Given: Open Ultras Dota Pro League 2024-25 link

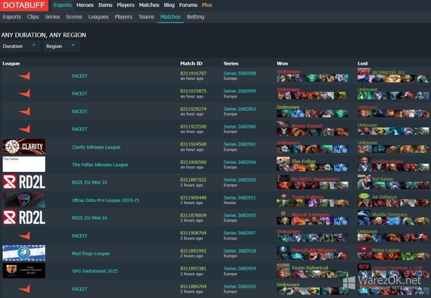Looking at the screenshot, I should tap(106, 200).
